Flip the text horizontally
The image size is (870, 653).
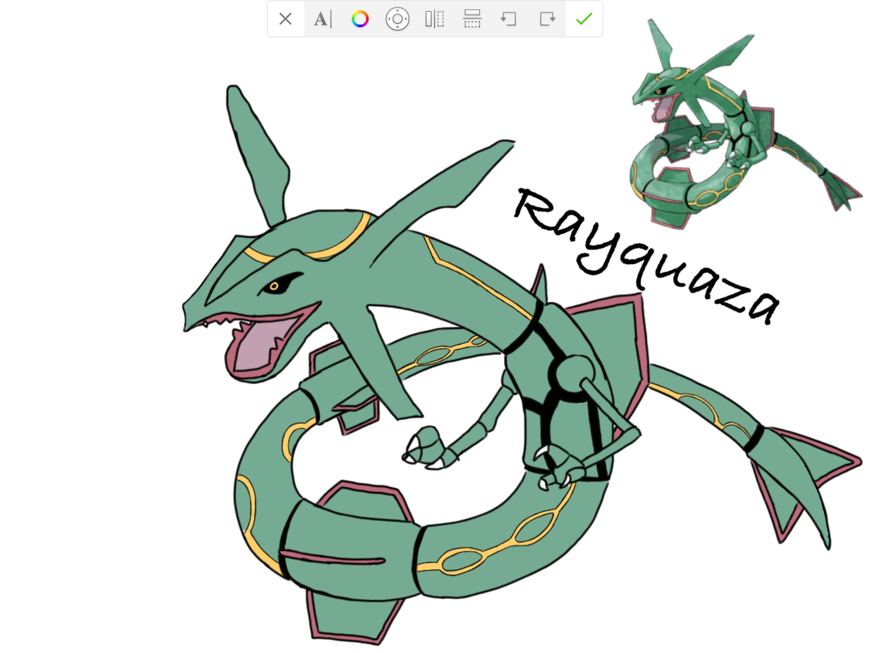click(435, 19)
